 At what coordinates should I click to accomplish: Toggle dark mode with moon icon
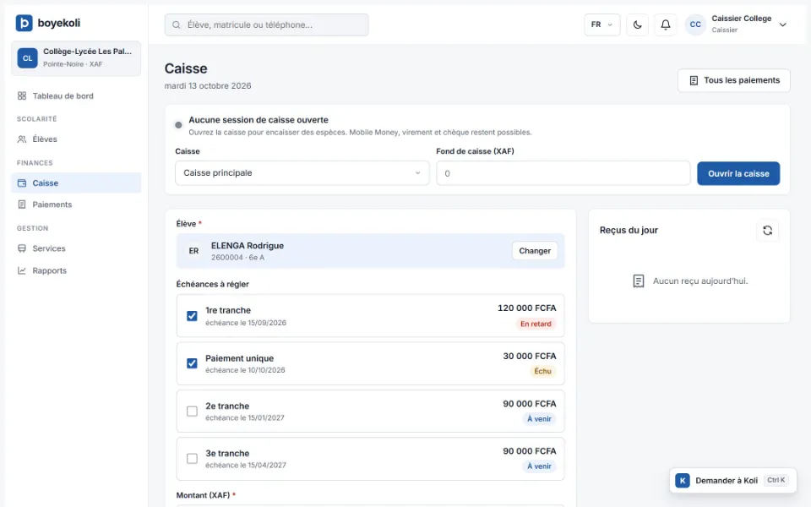click(x=637, y=25)
